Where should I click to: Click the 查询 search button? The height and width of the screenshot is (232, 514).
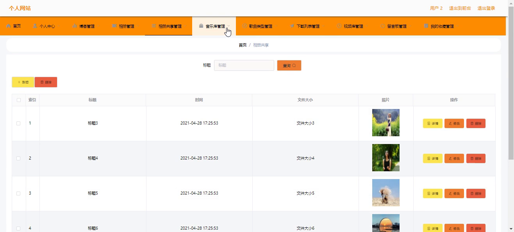pos(289,65)
